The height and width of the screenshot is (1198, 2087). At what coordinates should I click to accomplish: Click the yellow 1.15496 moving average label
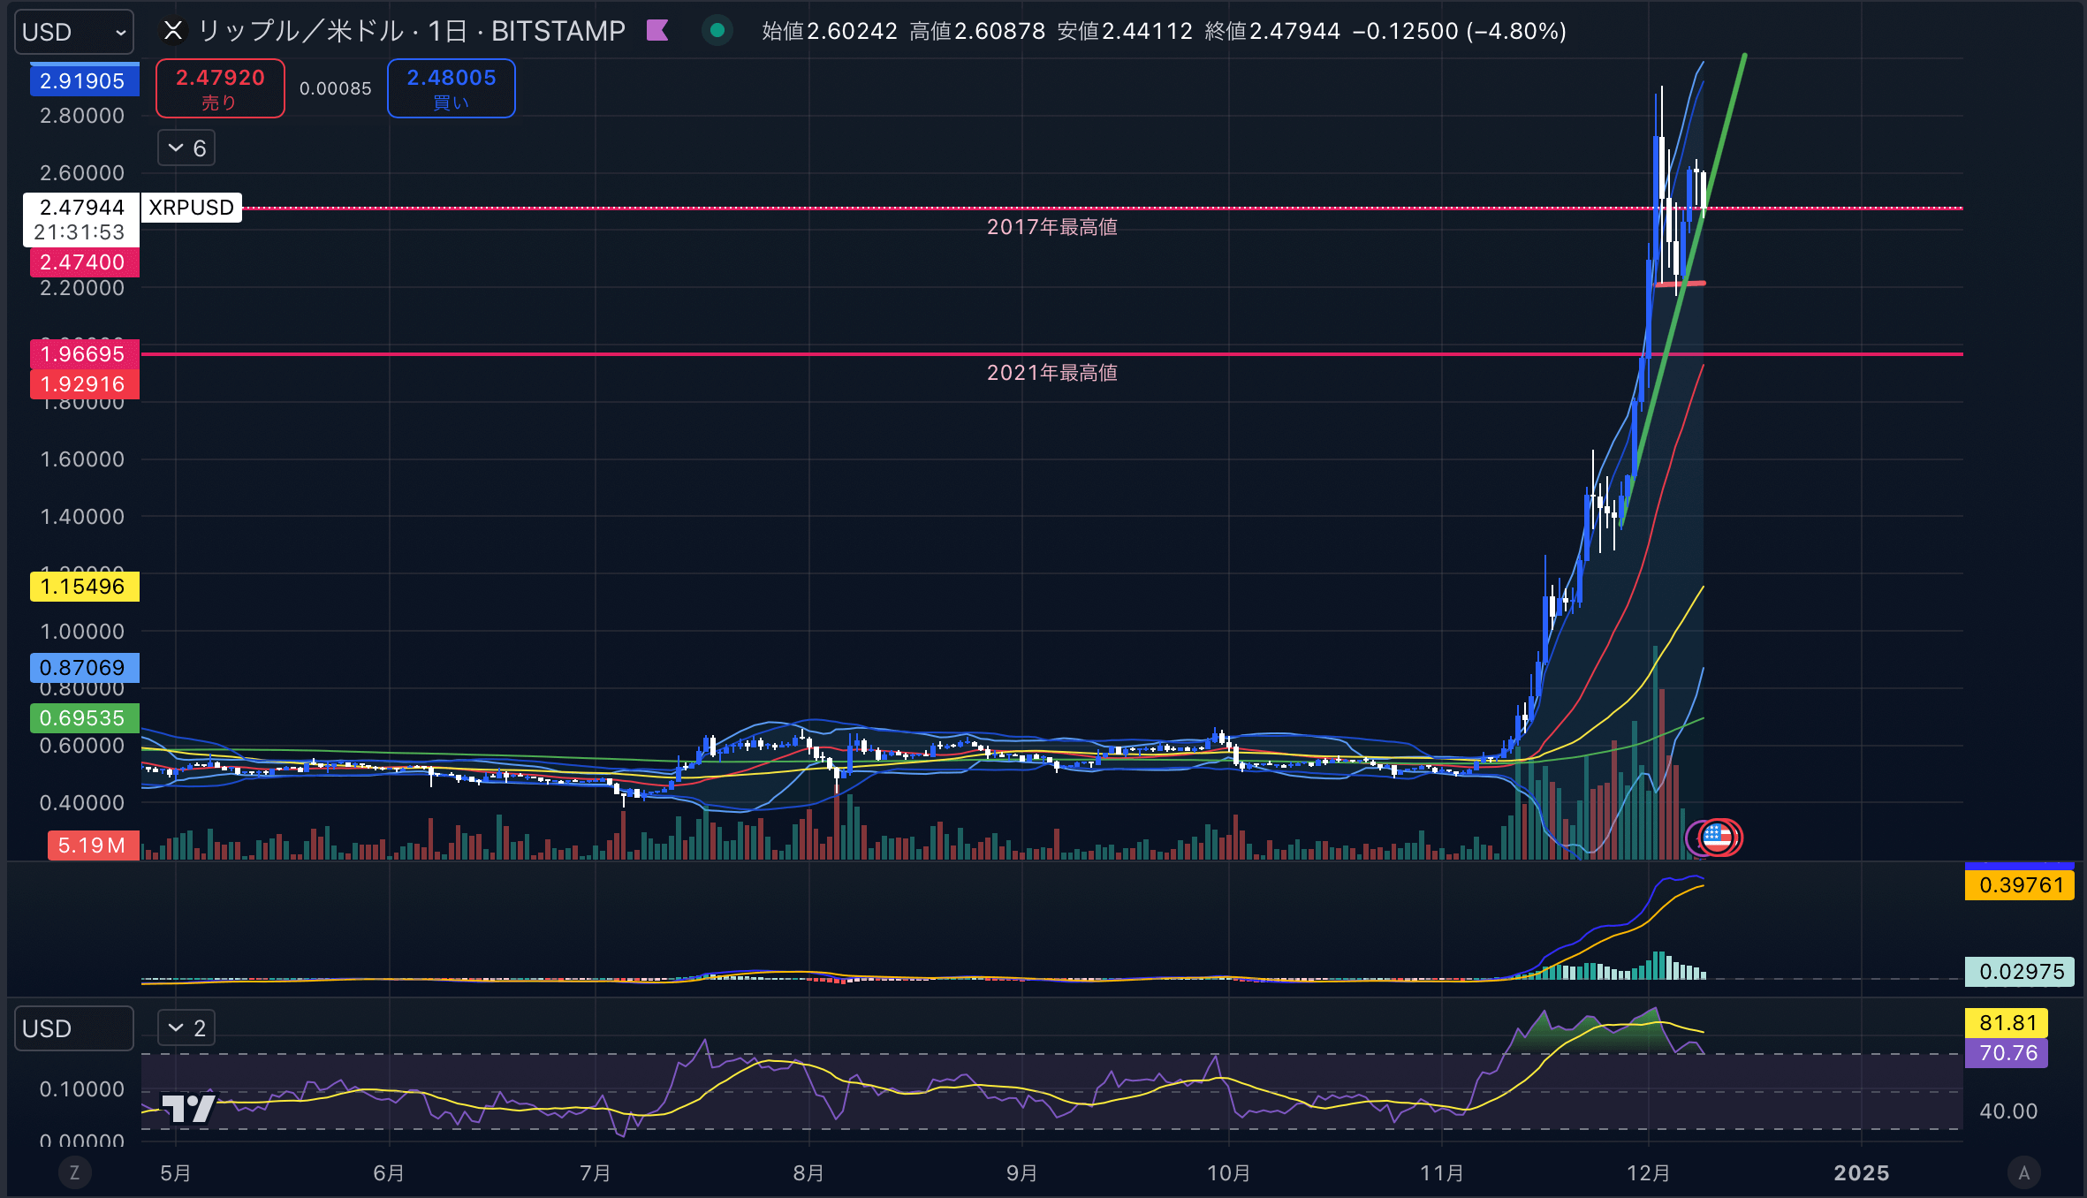coord(85,587)
